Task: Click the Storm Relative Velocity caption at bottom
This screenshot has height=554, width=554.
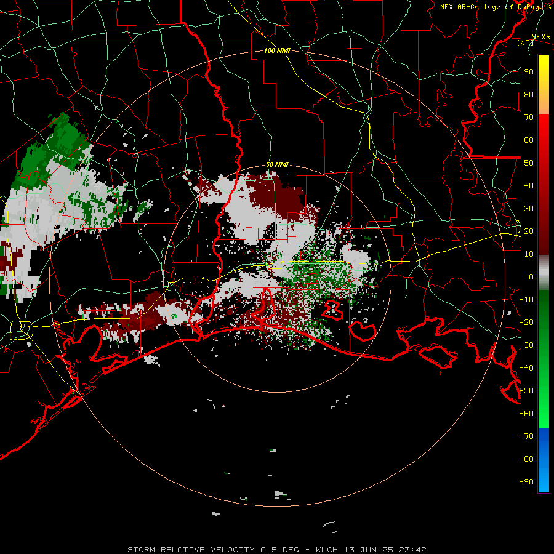Action: (x=277, y=550)
